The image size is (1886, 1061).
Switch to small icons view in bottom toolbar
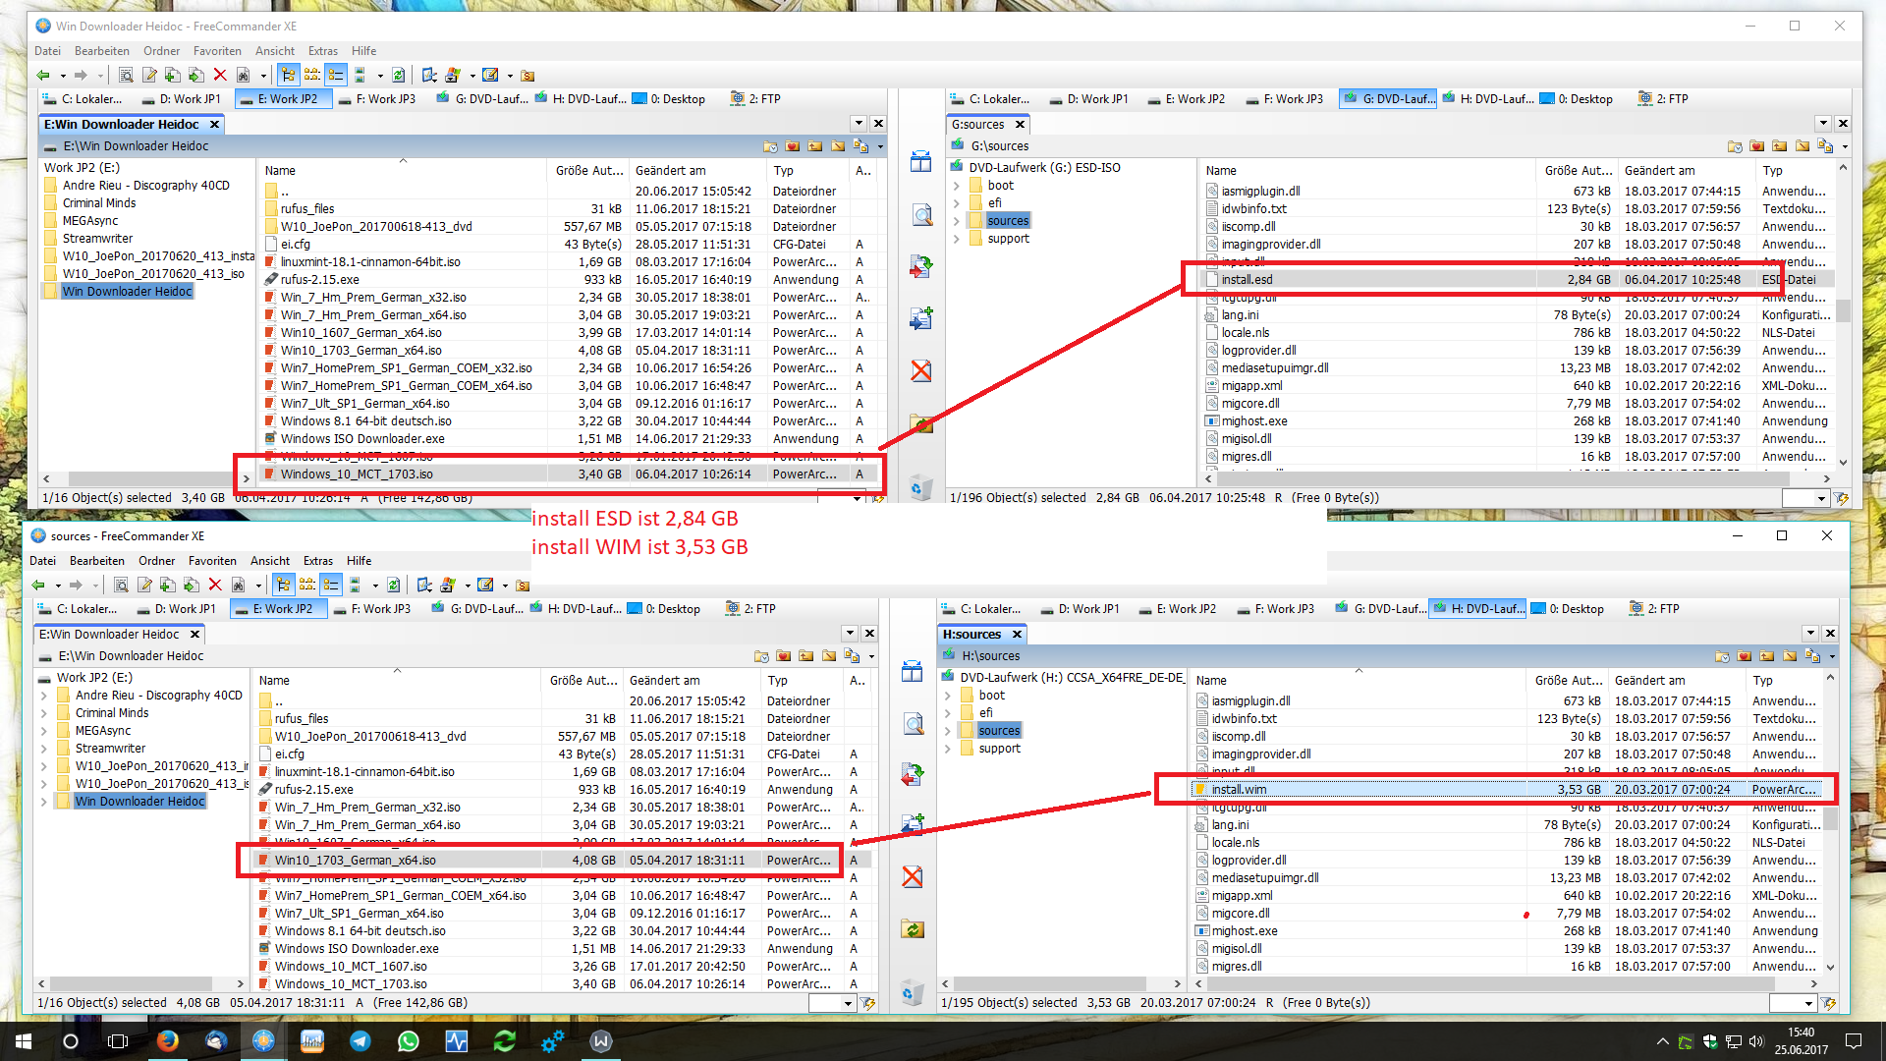(x=307, y=586)
